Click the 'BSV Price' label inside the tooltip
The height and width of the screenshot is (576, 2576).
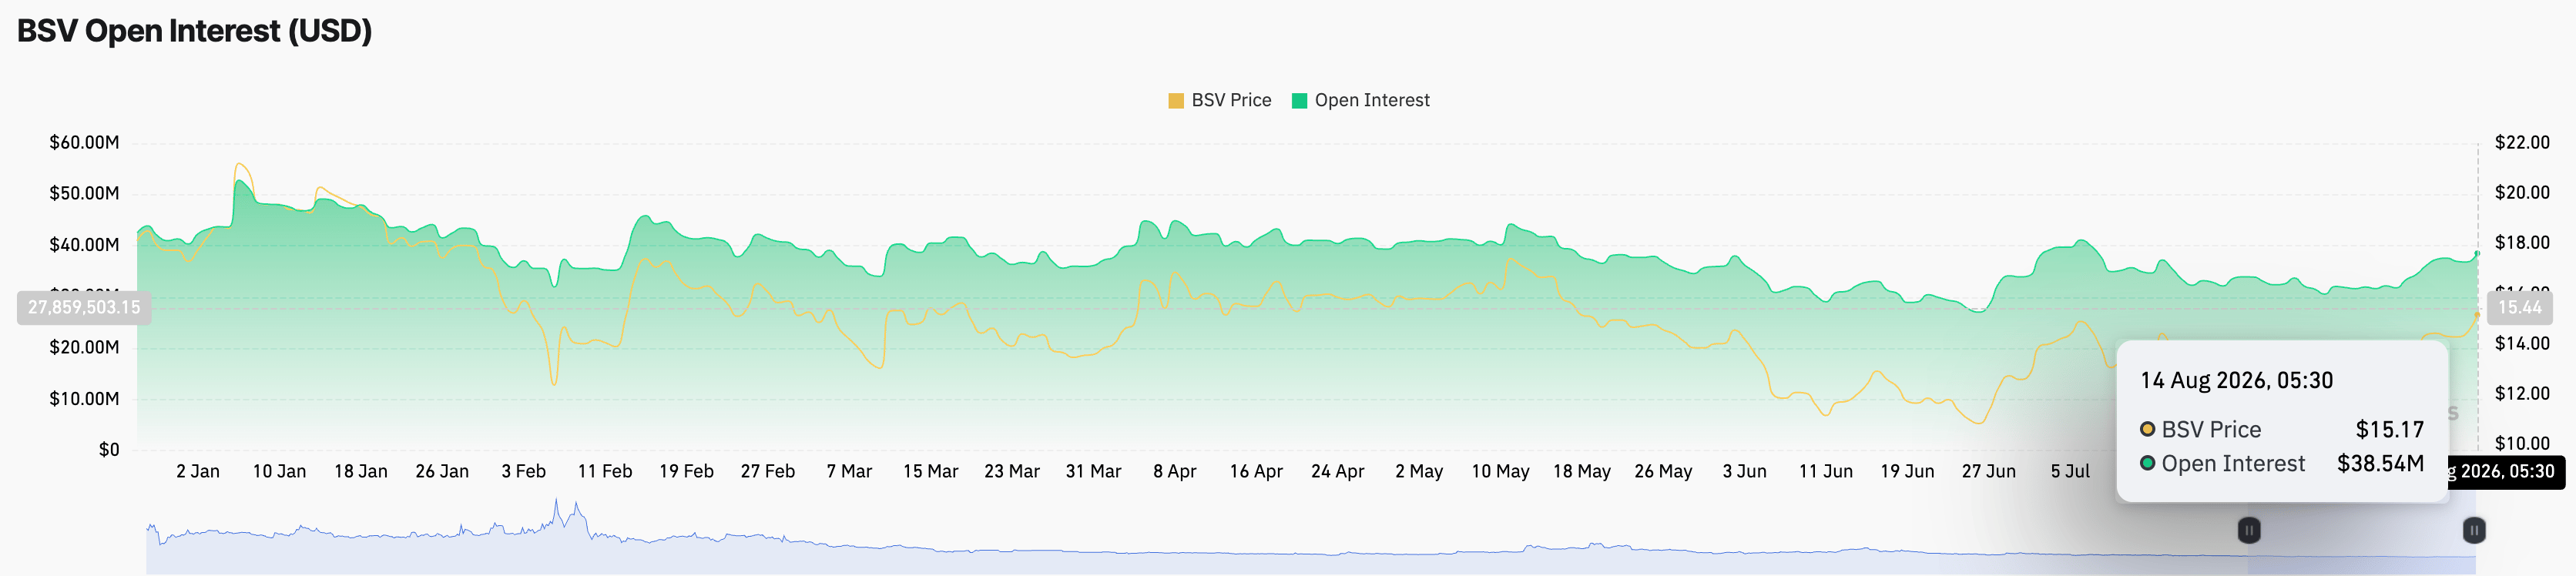coord(2211,429)
